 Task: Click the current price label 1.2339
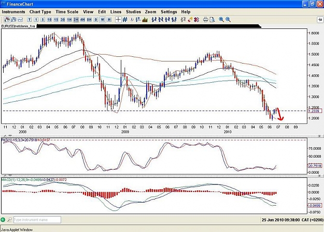click(315, 111)
